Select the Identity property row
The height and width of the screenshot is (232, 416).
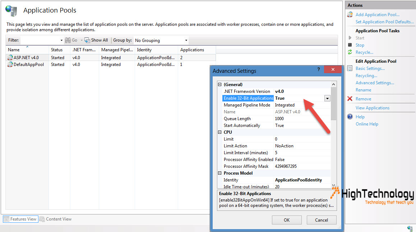(x=277, y=180)
